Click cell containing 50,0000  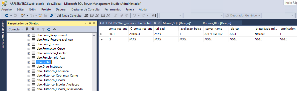(266, 34)
